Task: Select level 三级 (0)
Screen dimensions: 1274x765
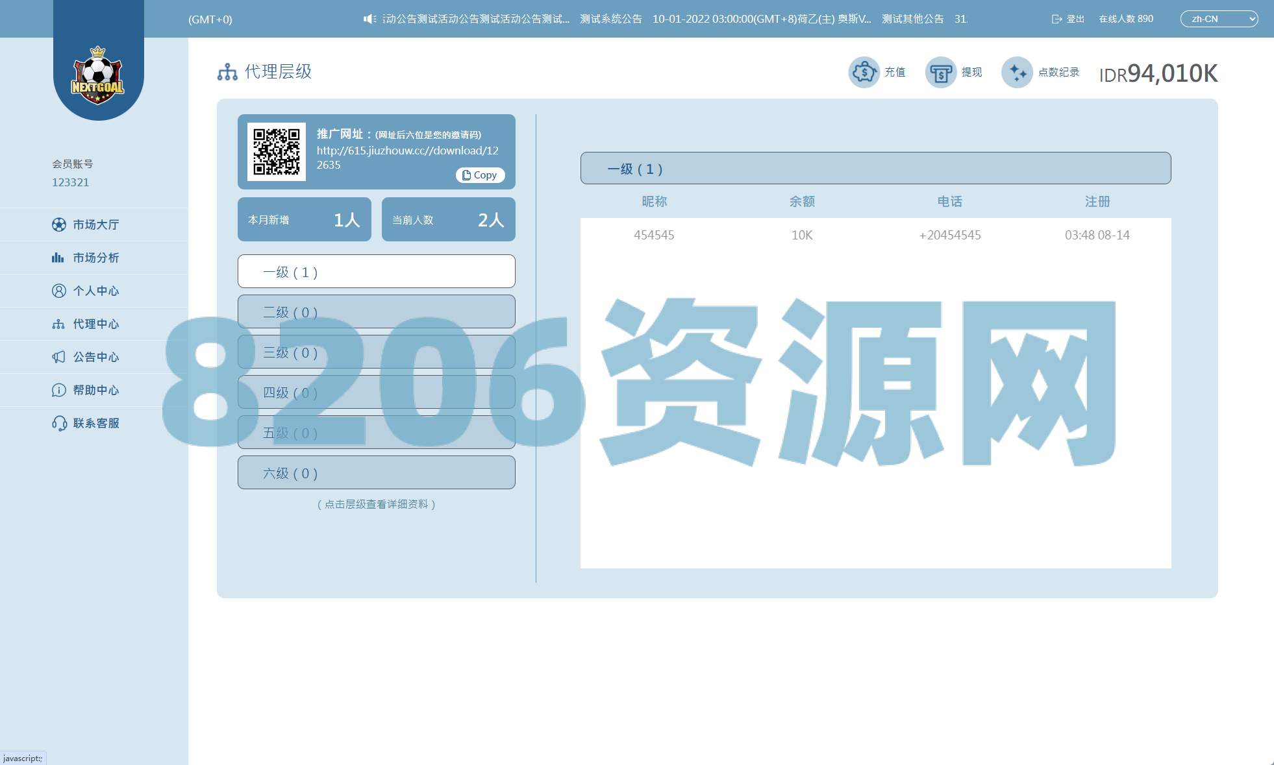Action: pos(377,352)
